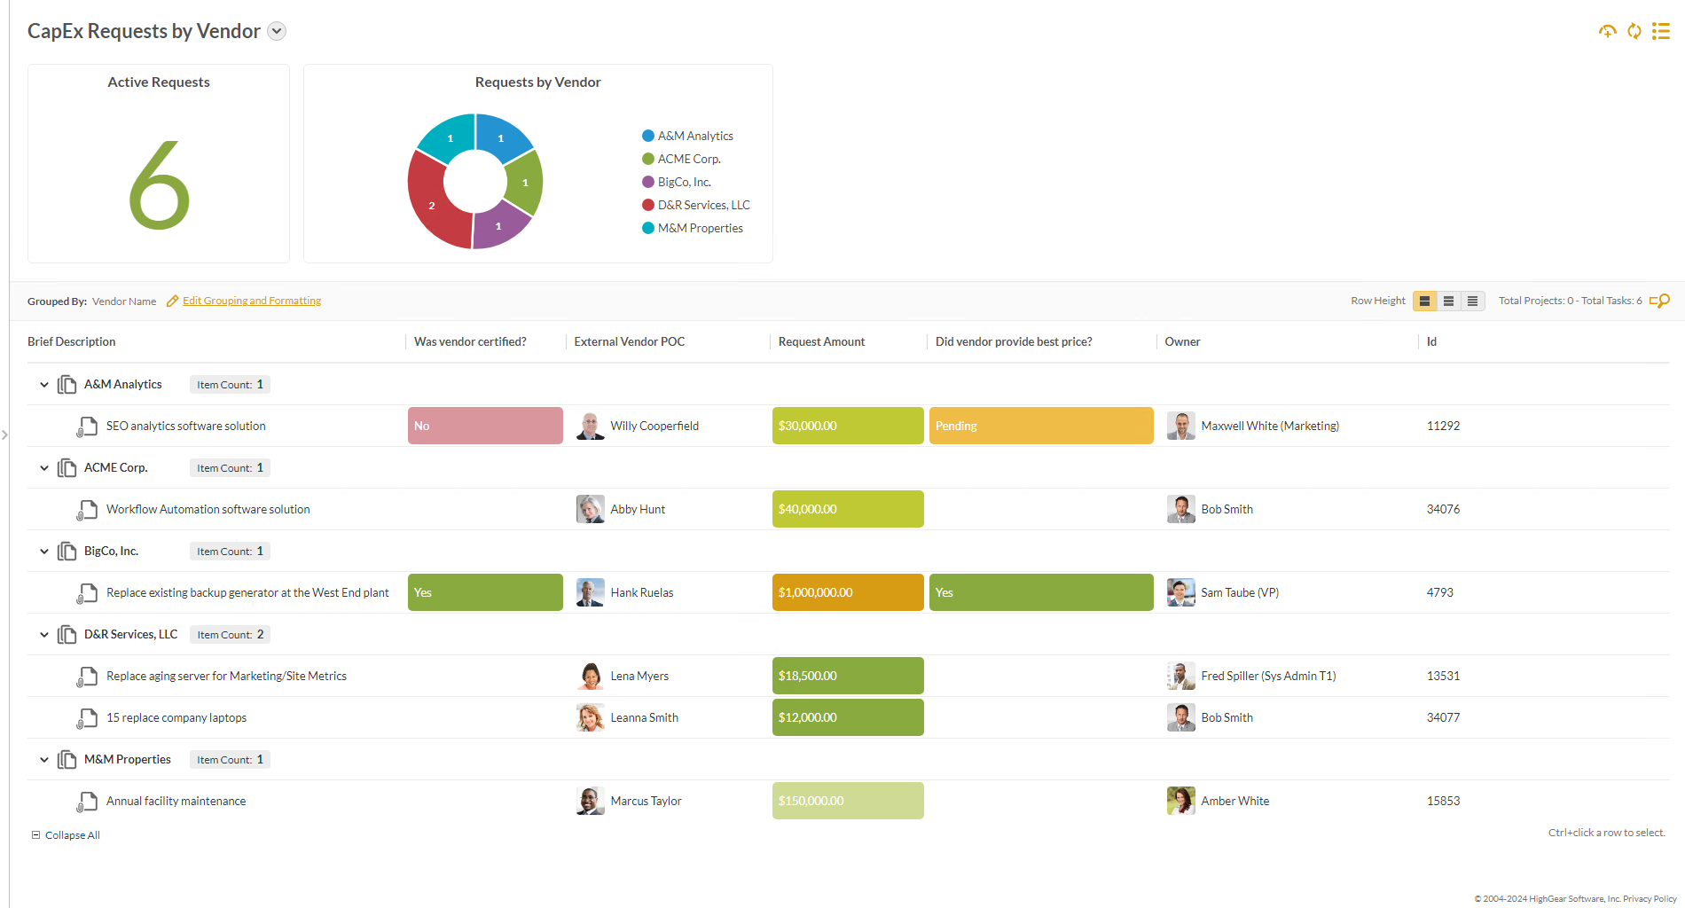Click the red D&R Services donut slice
This screenshot has height=908, width=1685.
click(x=432, y=206)
